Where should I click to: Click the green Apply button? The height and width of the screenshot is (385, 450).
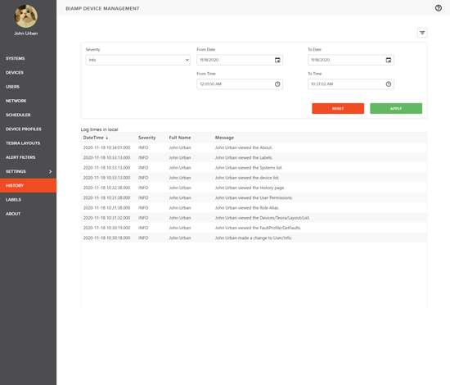click(396, 109)
